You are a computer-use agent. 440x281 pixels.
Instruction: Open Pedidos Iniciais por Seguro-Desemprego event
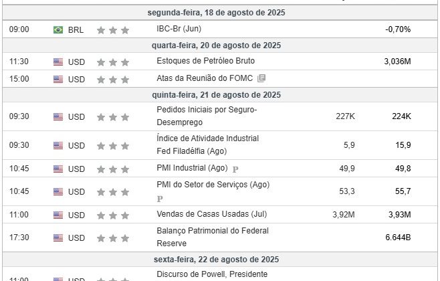click(207, 116)
